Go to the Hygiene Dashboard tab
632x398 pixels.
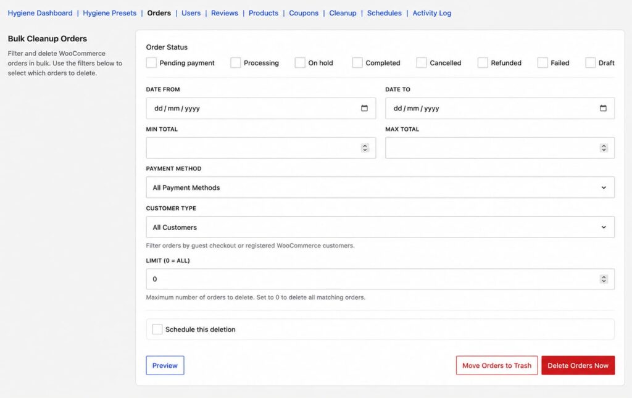click(40, 13)
